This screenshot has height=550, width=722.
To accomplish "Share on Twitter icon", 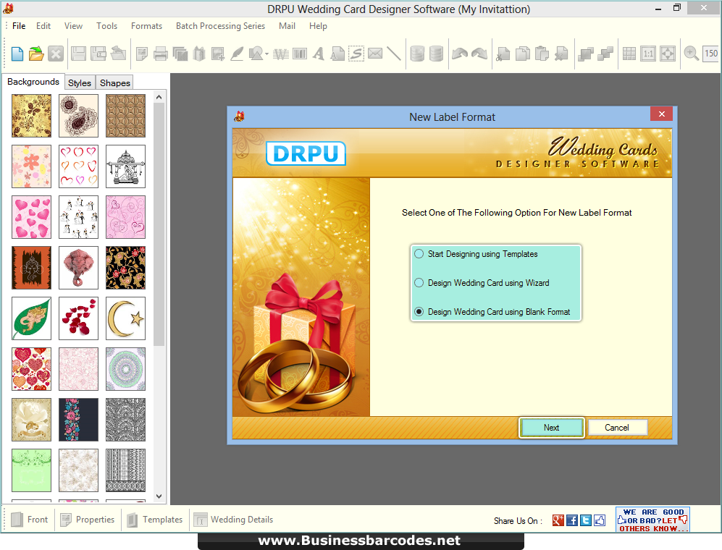I will point(586,520).
